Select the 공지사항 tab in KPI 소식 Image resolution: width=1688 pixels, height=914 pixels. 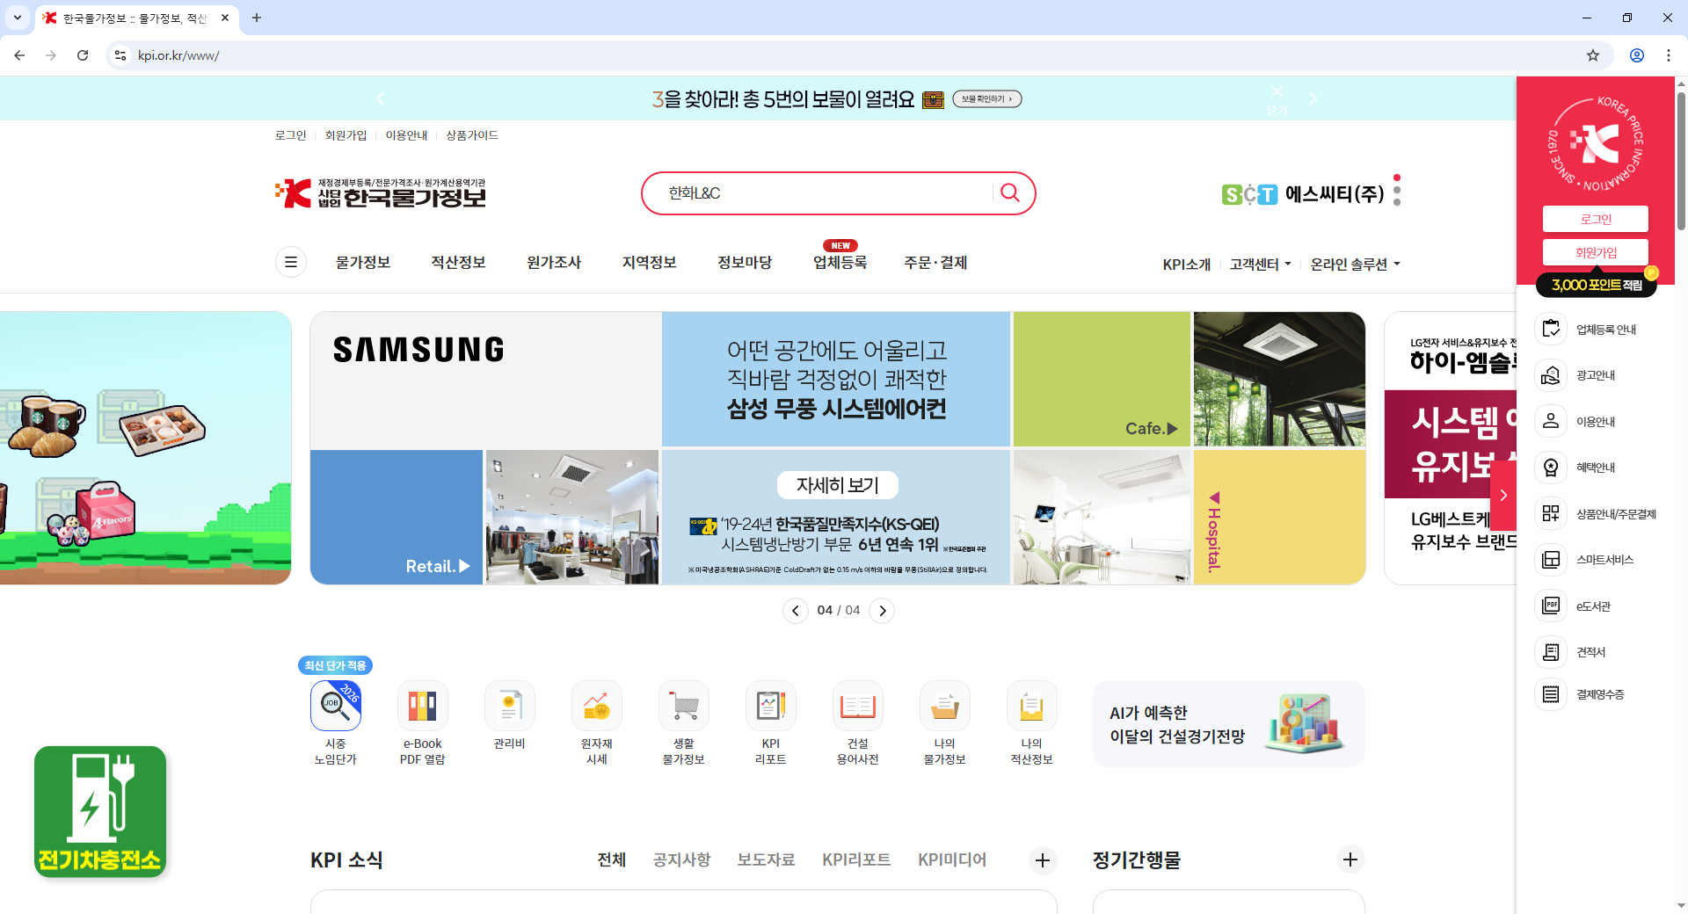pyautogui.click(x=681, y=860)
